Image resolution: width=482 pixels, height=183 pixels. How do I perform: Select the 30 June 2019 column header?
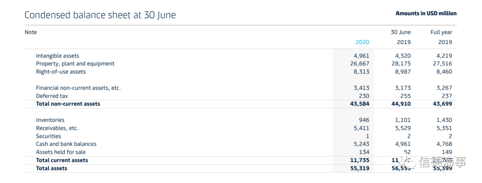point(400,37)
